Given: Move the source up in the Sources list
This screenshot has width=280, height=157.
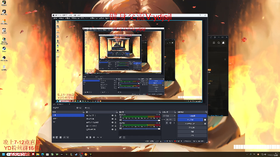Looking at the screenshot, I should pyautogui.click(x=98, y=137).
